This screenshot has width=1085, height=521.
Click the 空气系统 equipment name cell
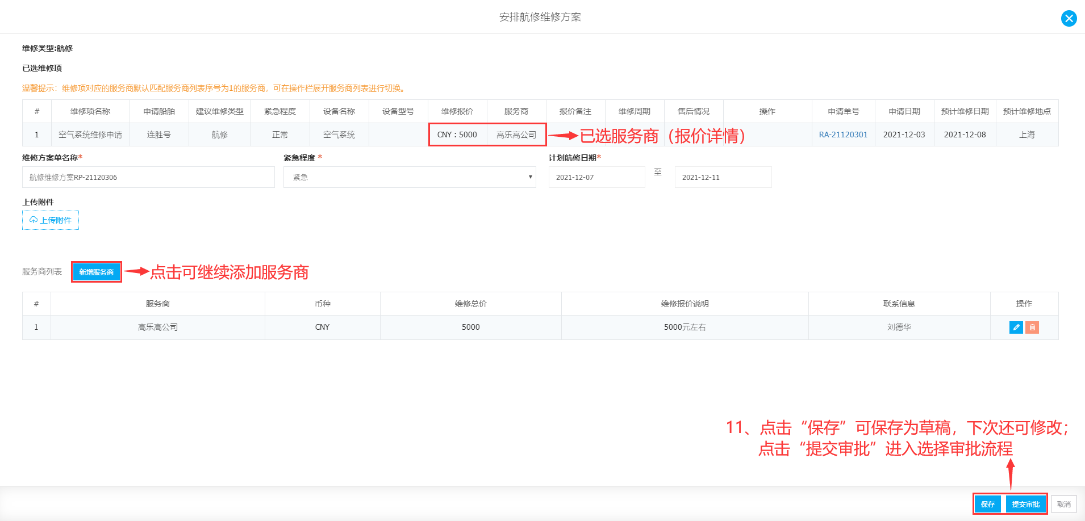pyautogui.click(x=339, y=135)
